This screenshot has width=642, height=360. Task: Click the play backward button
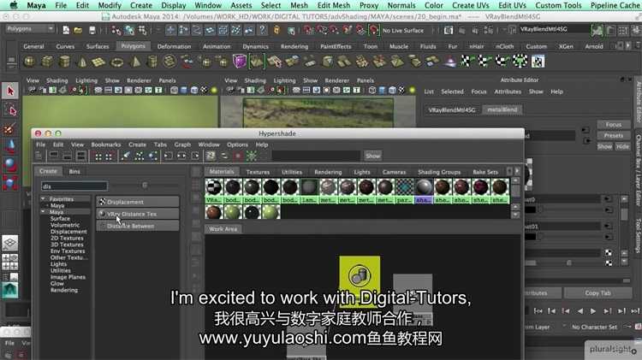click(x=580, y=311)
